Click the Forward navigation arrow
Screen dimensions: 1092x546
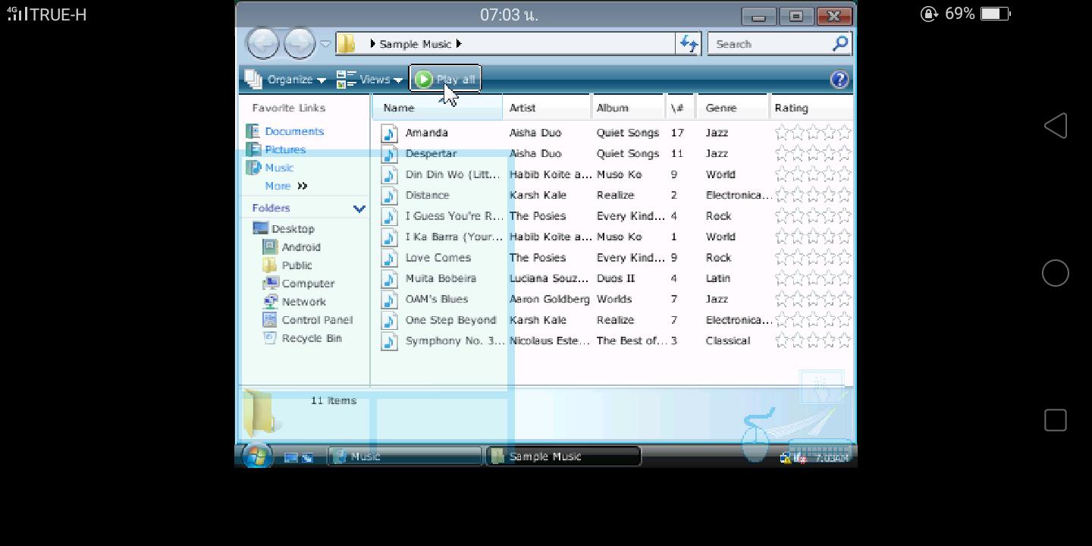coord(299,44)
